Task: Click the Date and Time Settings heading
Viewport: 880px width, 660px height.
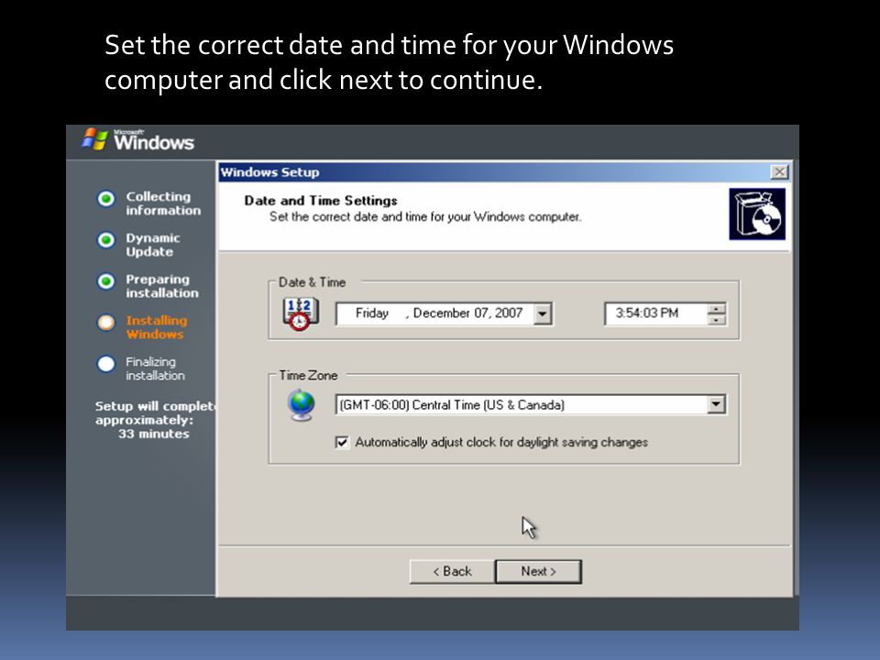Action: pos(321,201)
